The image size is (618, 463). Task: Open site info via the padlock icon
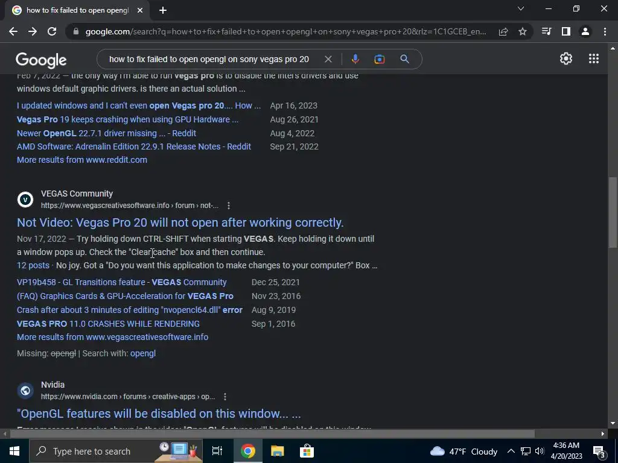(x=76, y=31)
